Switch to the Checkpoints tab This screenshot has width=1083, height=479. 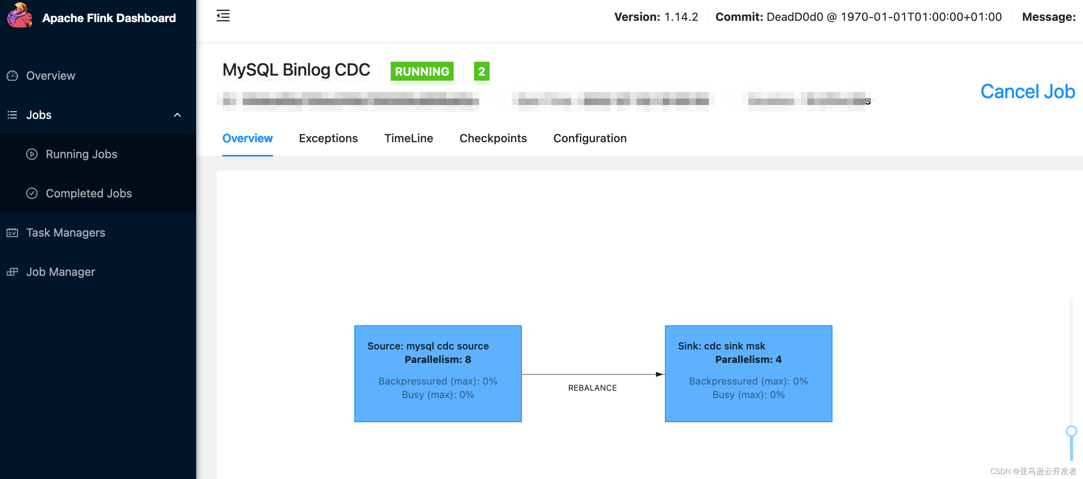click(493, 139)
